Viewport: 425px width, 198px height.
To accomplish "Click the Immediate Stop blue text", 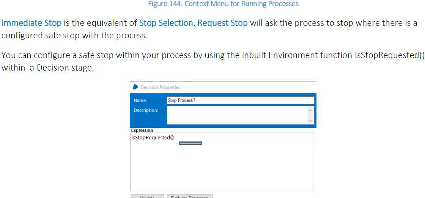I will click(x=32, y=23).
